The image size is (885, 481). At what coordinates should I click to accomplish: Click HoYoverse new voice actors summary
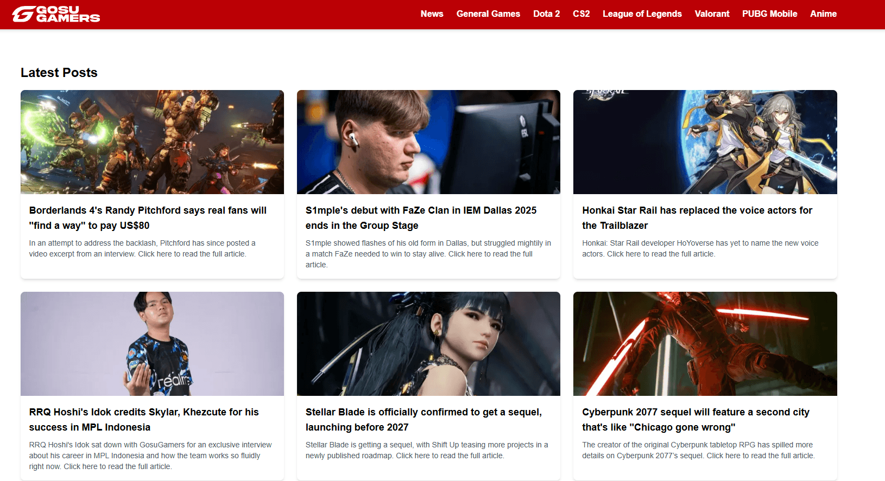click(x=700, y=248)
